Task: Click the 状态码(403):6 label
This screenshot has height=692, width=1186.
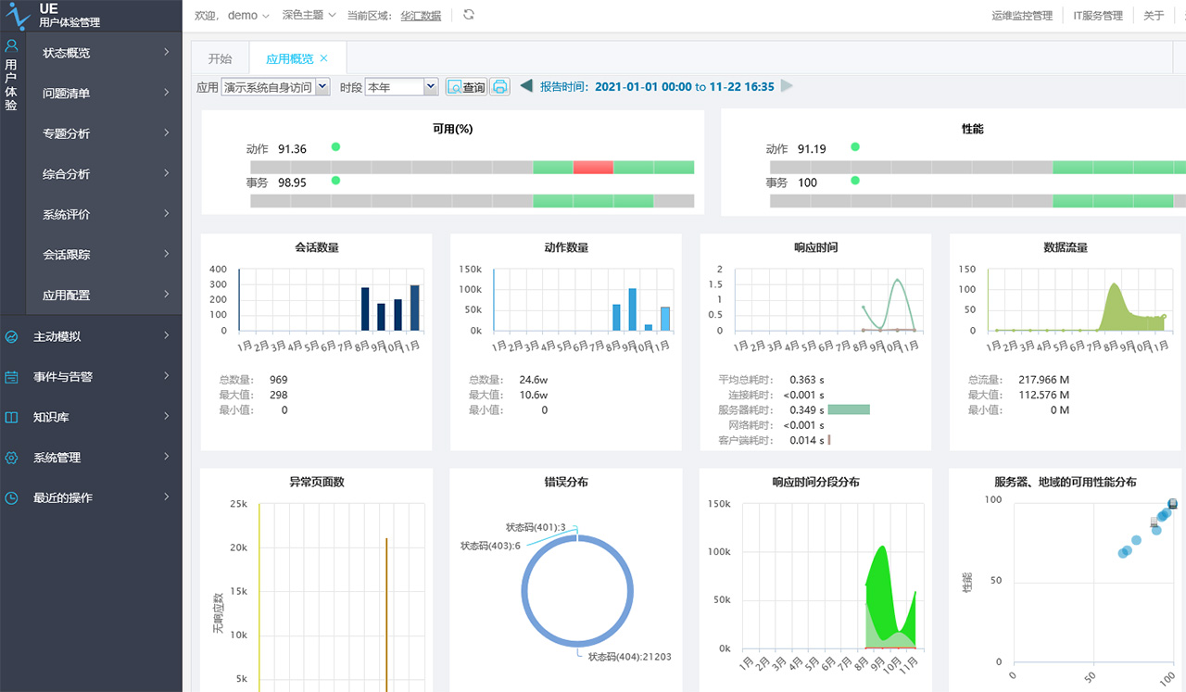Action: pos(490,547)
